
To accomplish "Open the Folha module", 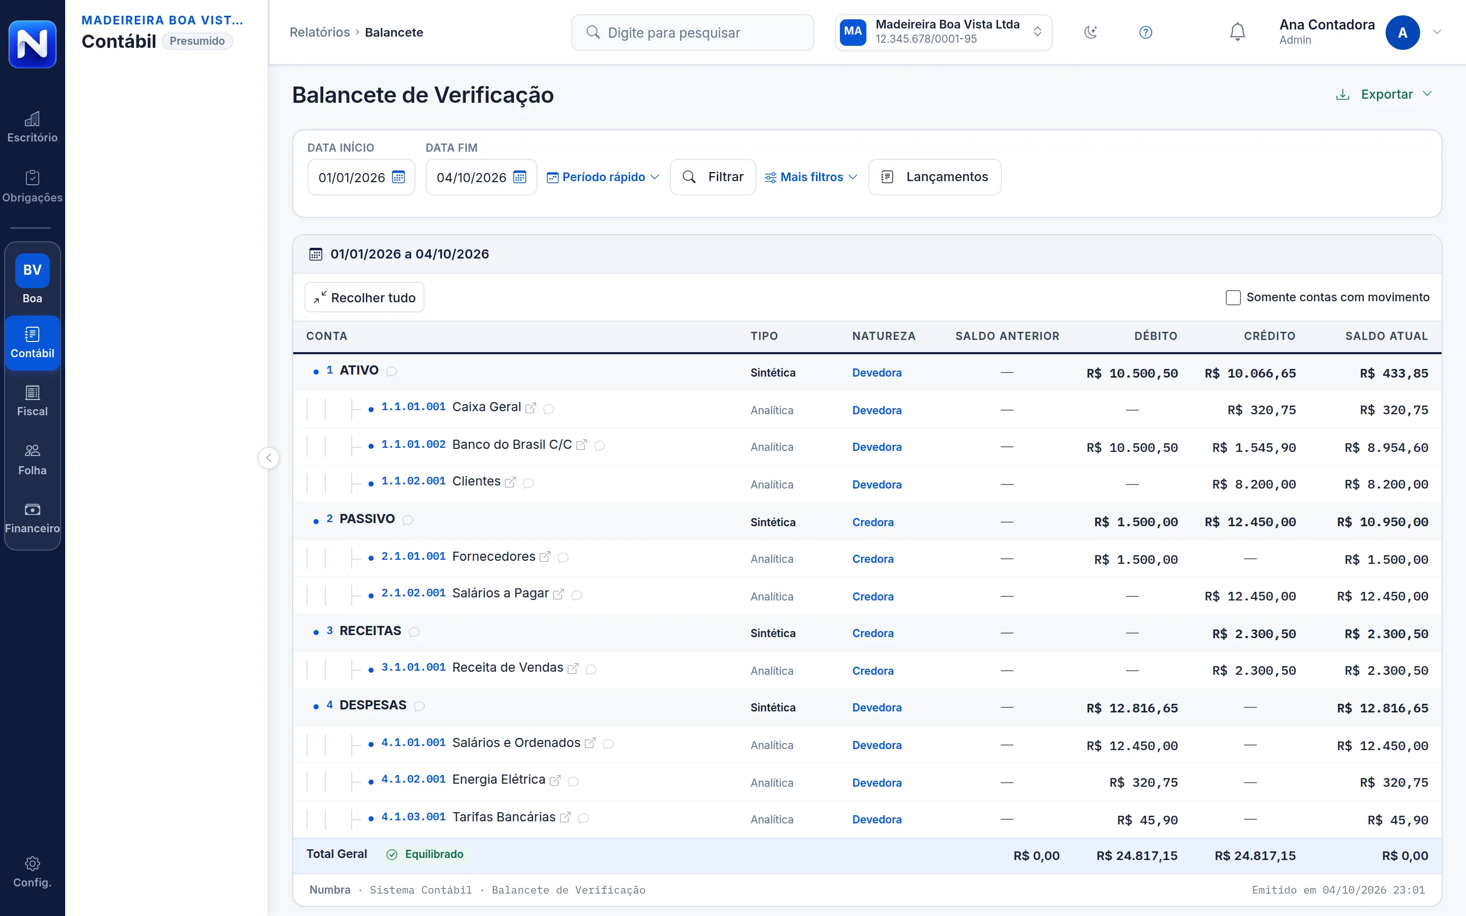I will 32,460.
